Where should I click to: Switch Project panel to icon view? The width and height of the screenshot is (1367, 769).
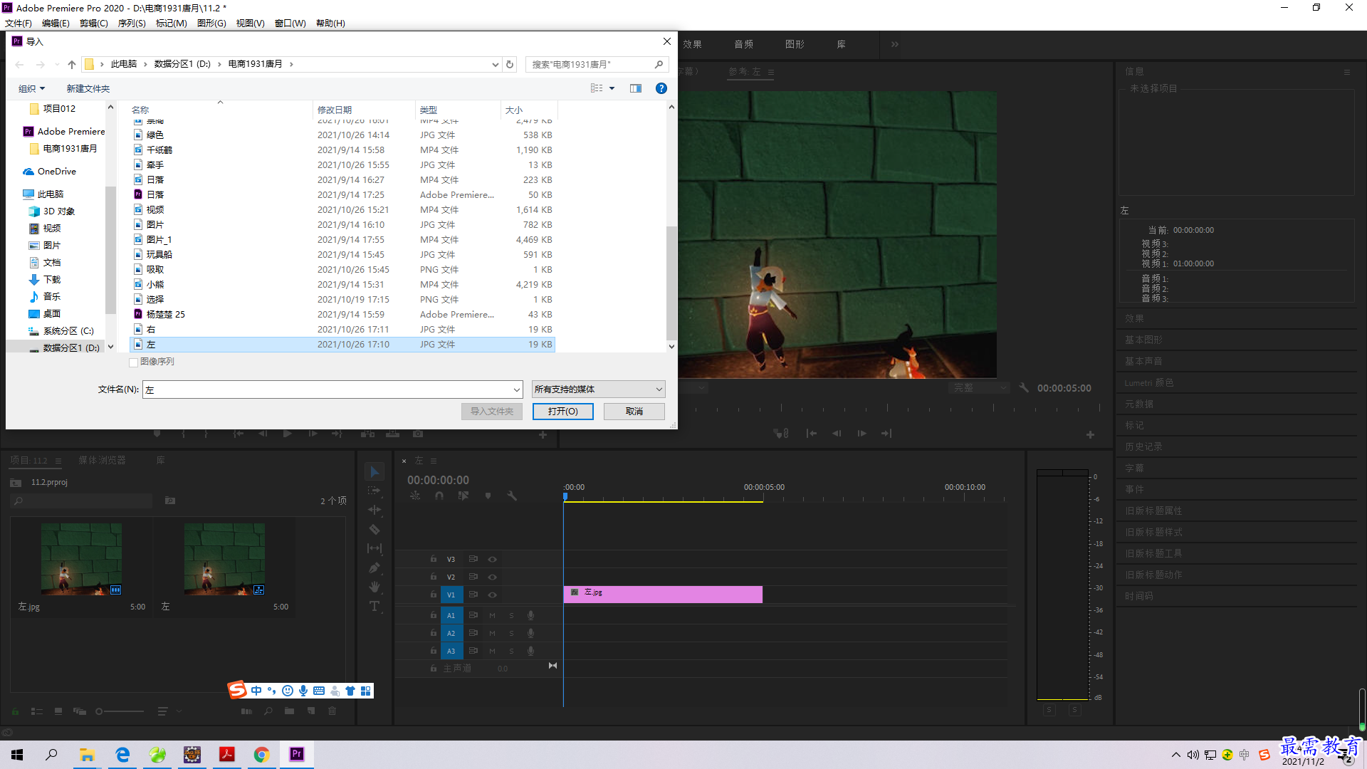click(x=58, y=711)
